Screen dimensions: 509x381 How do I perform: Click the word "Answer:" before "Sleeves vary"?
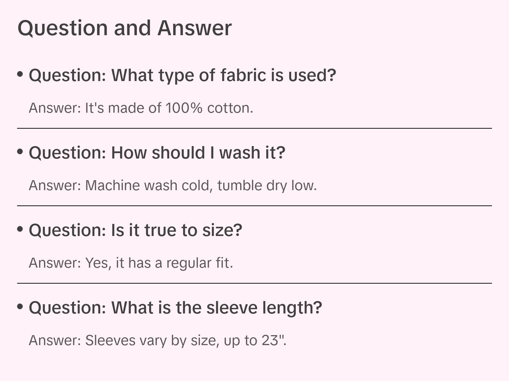[x=55, y=340]
